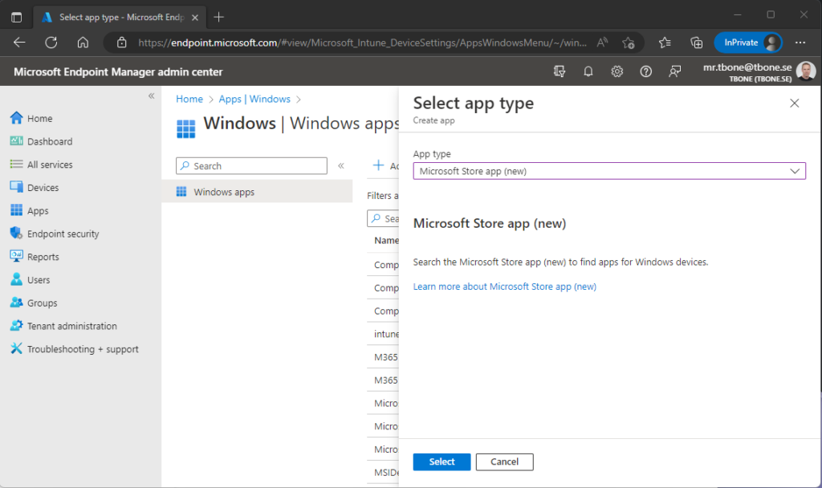Go to browser home page
Viewport: 822px width, 488px height.
(83, 43)
